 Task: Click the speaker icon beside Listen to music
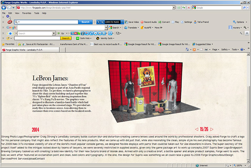click(x=102, y=22)
